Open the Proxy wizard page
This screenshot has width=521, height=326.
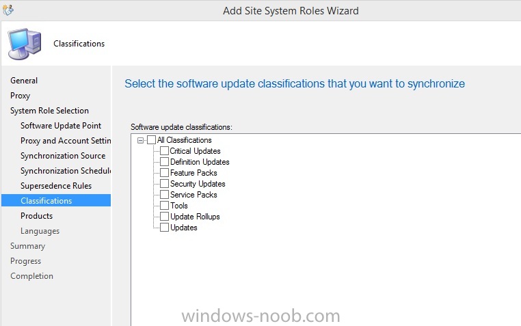(x=21, y=96)
